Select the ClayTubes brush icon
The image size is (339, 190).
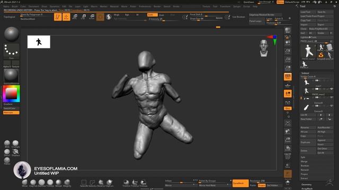(x=33, y=183)
